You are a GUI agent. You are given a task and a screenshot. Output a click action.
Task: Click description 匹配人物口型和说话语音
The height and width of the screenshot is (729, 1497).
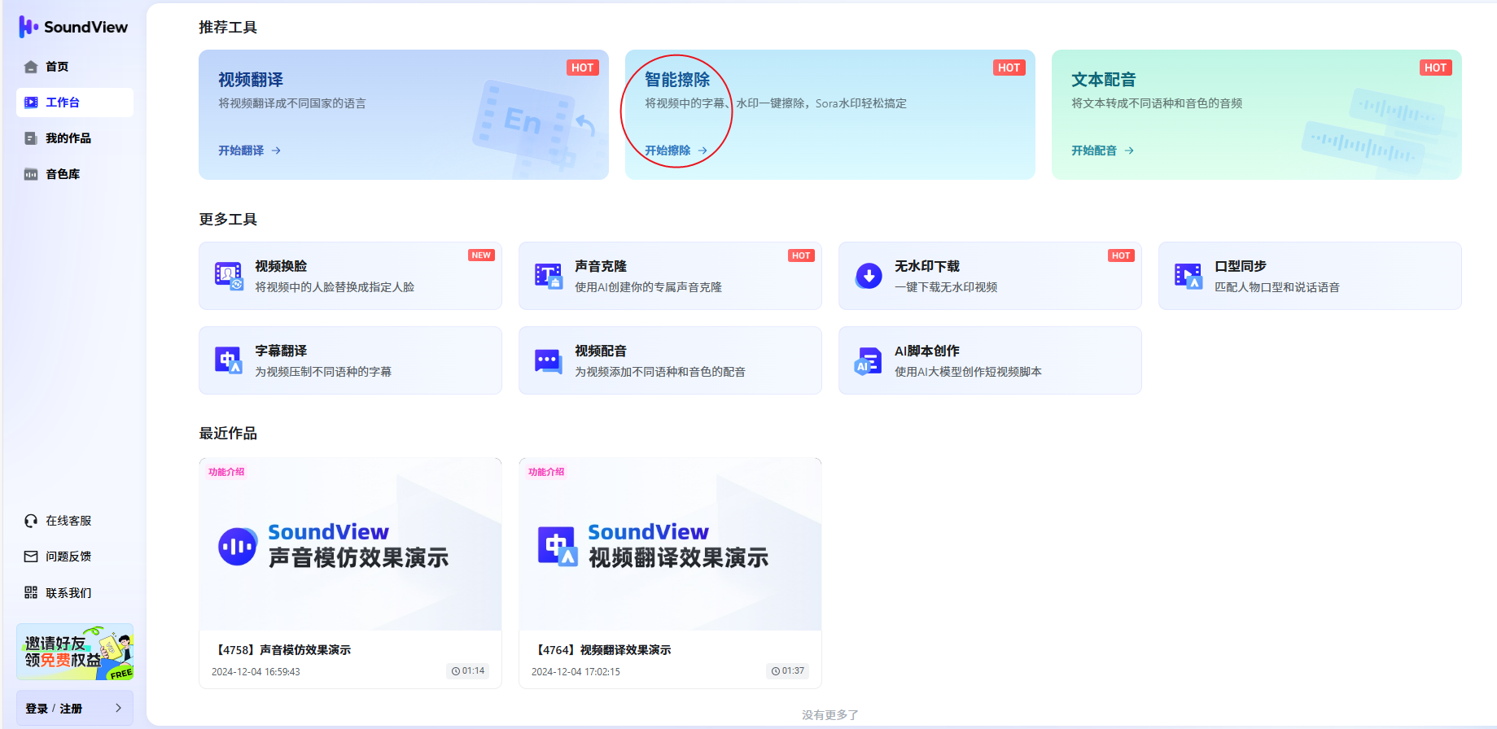pos(1277,287)
